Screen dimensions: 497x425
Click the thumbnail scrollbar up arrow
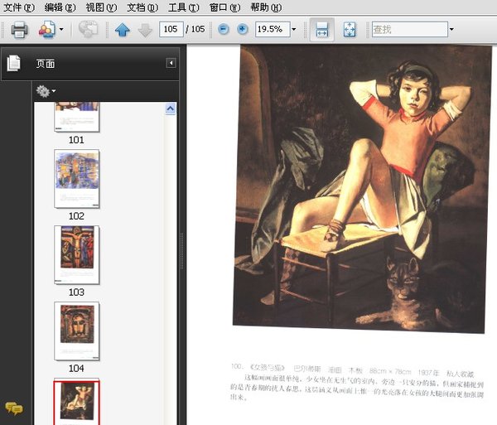point(171,109)
